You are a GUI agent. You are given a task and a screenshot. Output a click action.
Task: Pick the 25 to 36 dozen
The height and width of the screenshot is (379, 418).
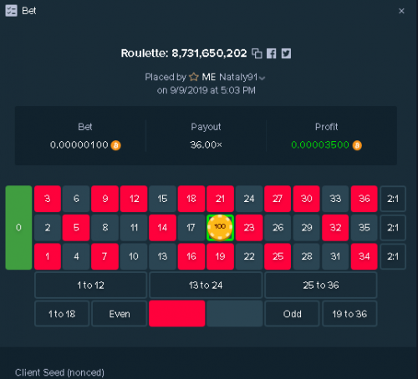[x=321, y=286]
